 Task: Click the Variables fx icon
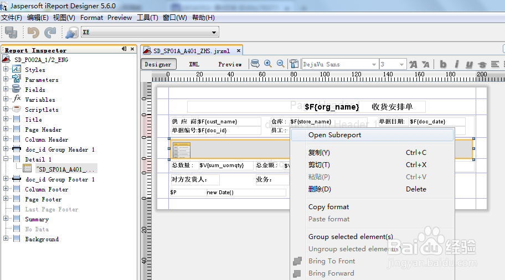17,98
